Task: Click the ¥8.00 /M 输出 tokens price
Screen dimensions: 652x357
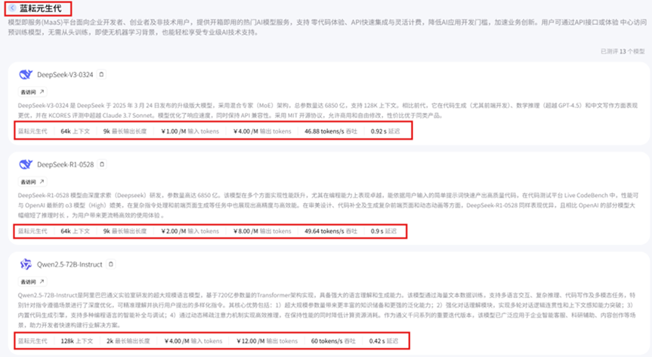Action: [262, 231]
